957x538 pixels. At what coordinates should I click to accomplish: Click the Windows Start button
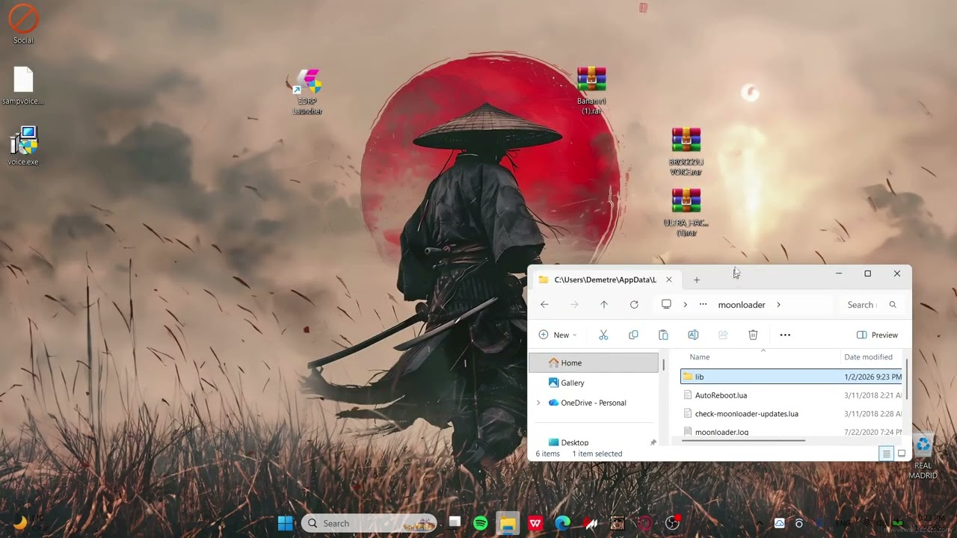click(286, 523)
